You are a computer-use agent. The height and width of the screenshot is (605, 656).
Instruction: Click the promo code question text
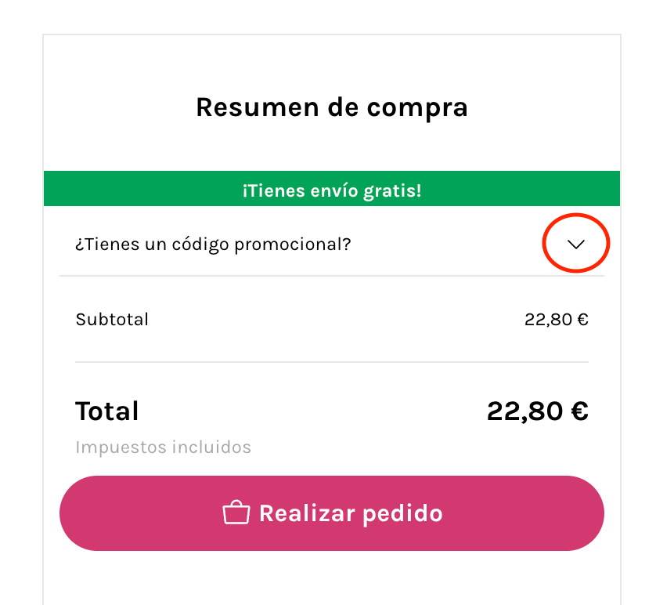(213, 244)
